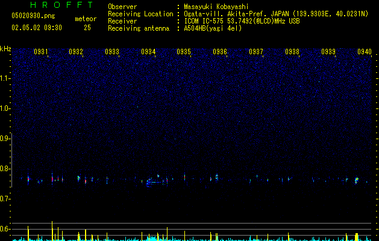
Task: Click the observer name Masayuki Kobayashi
Action: click(216, 7)
